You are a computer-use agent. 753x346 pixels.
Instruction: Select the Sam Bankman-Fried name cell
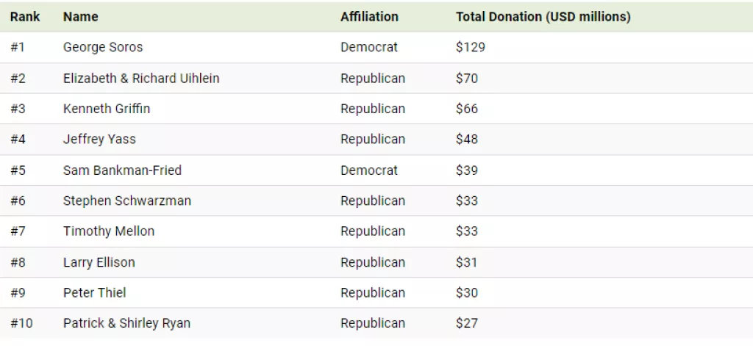(122, 170)
